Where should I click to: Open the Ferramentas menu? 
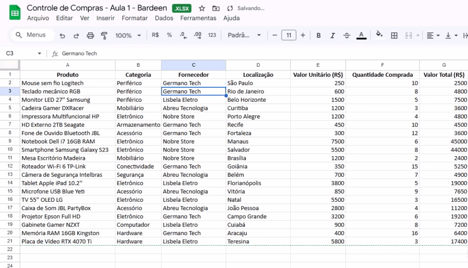pyautogui.click(x=198, y=18)
